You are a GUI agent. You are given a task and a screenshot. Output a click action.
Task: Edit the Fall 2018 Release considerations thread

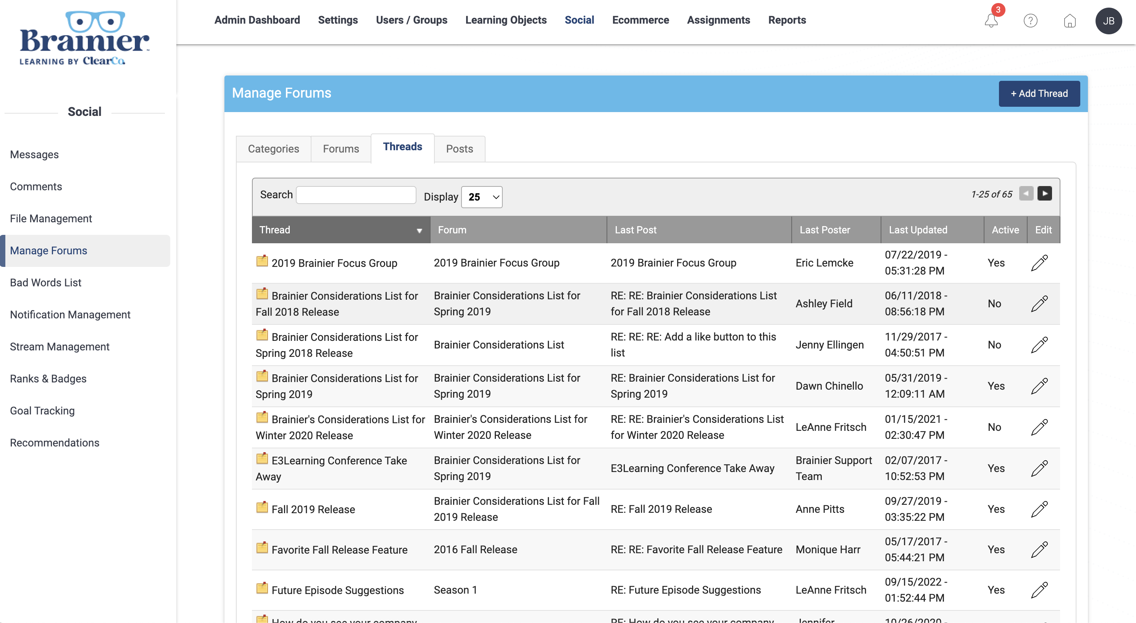point(1039,303)
